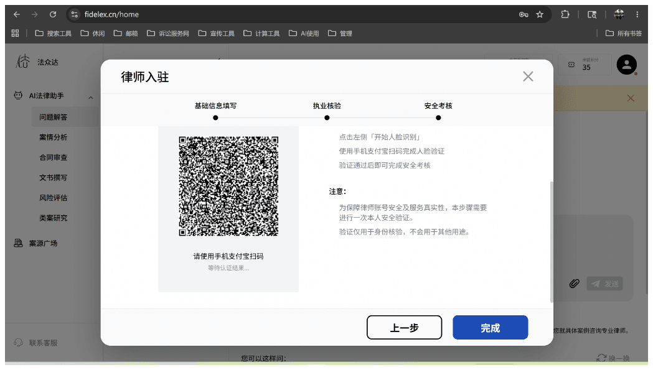Select 风险评估 in the sidebar

click(54, 198)
